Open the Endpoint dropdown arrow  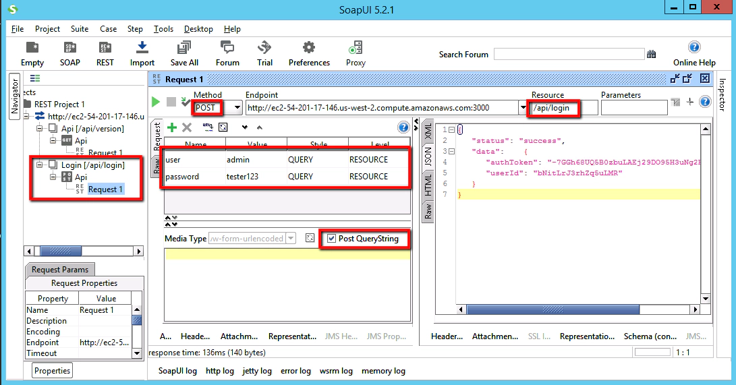click(523, 108)
